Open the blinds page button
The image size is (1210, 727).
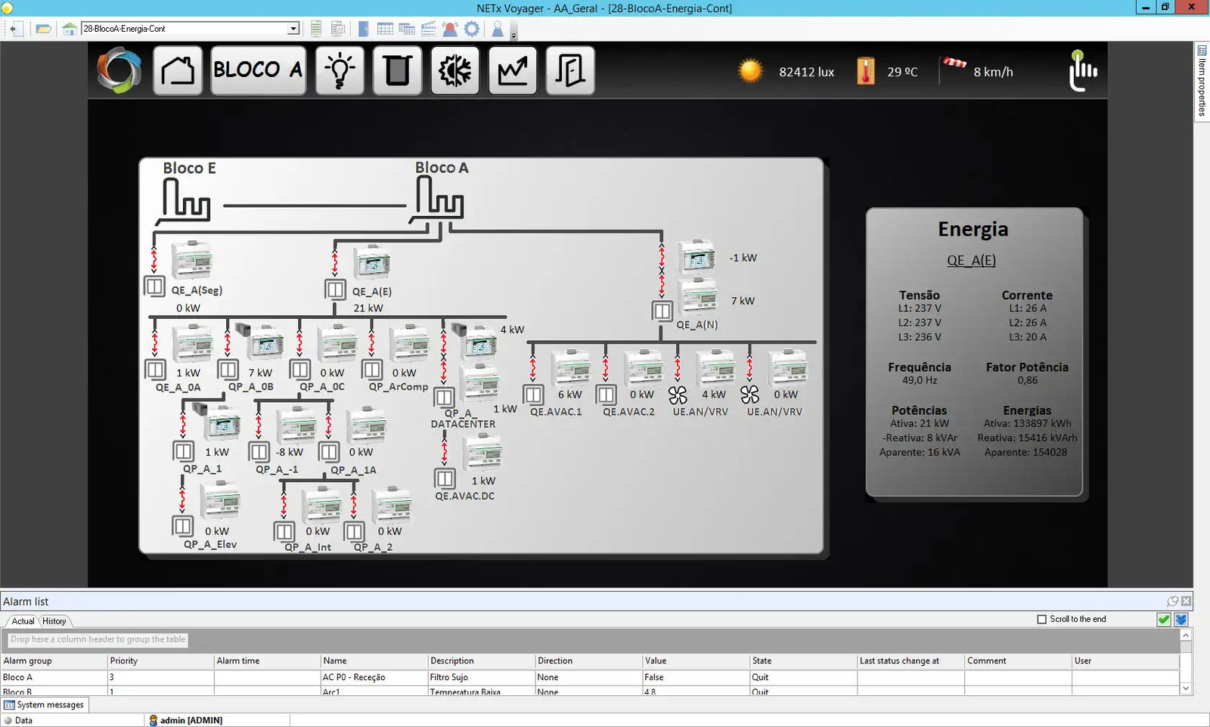[397, 71]
